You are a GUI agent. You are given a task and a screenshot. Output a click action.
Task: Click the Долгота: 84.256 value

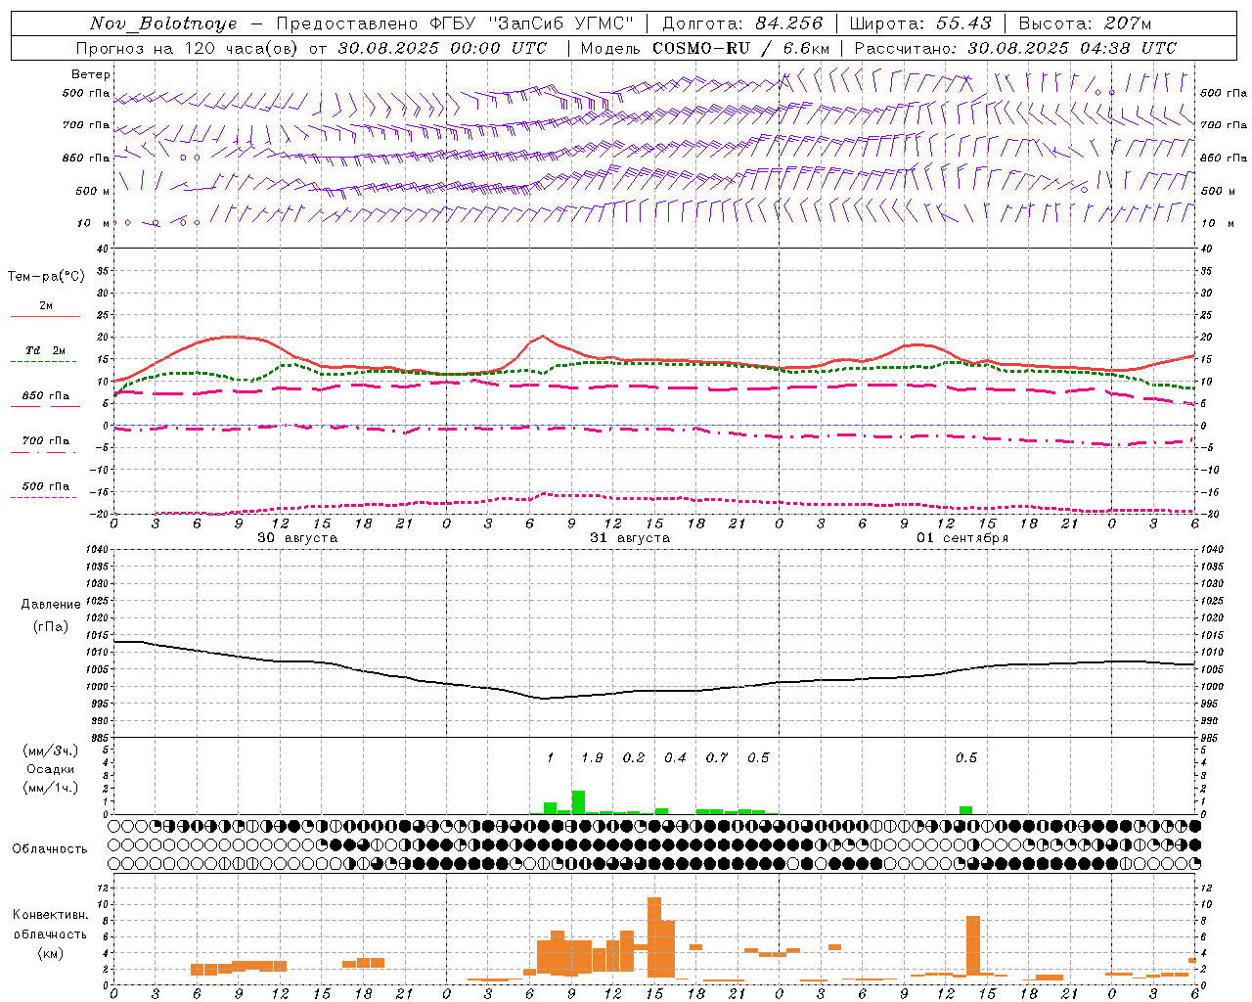tap(742, 23)
